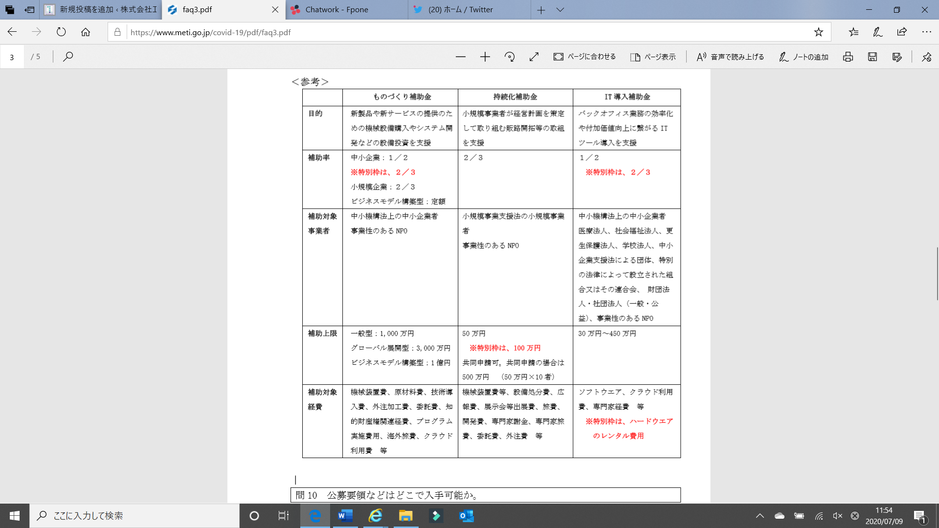
Task: Save the PDF file
Action: pos(872,57)
